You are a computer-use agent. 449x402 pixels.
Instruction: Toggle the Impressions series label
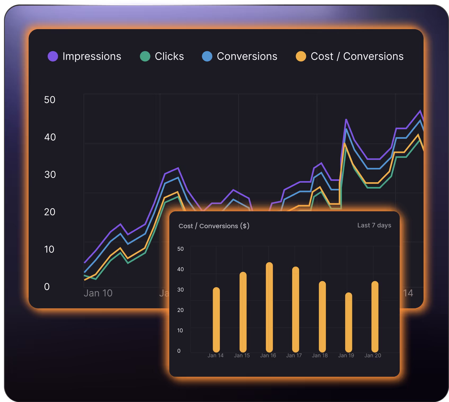click(92, 56)
